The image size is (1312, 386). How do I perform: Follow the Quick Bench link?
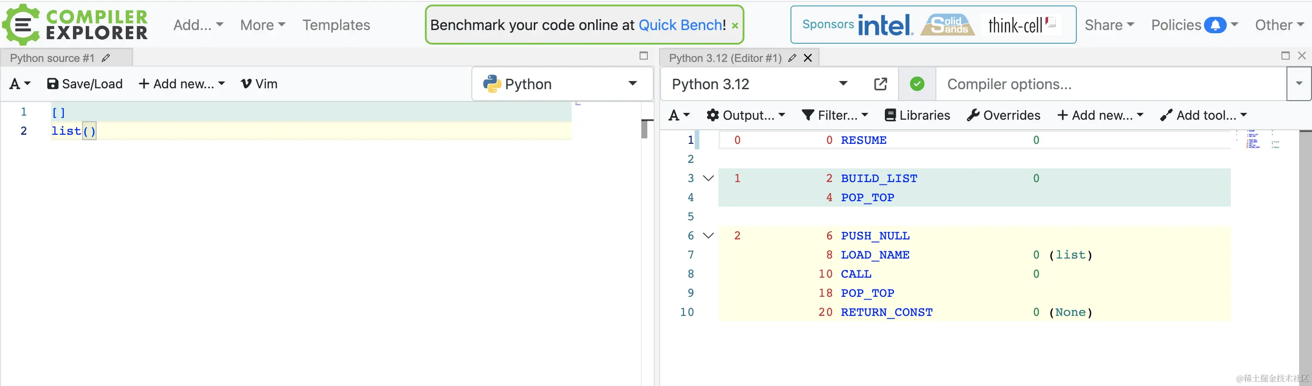click(x=681, y=25)
